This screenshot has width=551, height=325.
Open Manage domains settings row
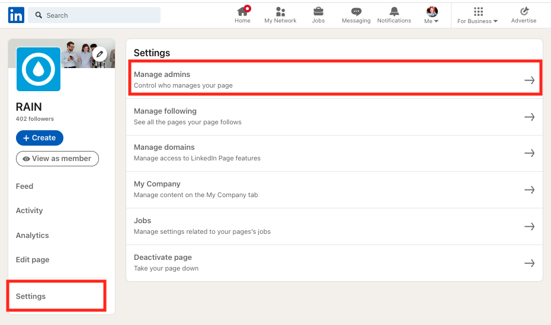coord(334,153)
